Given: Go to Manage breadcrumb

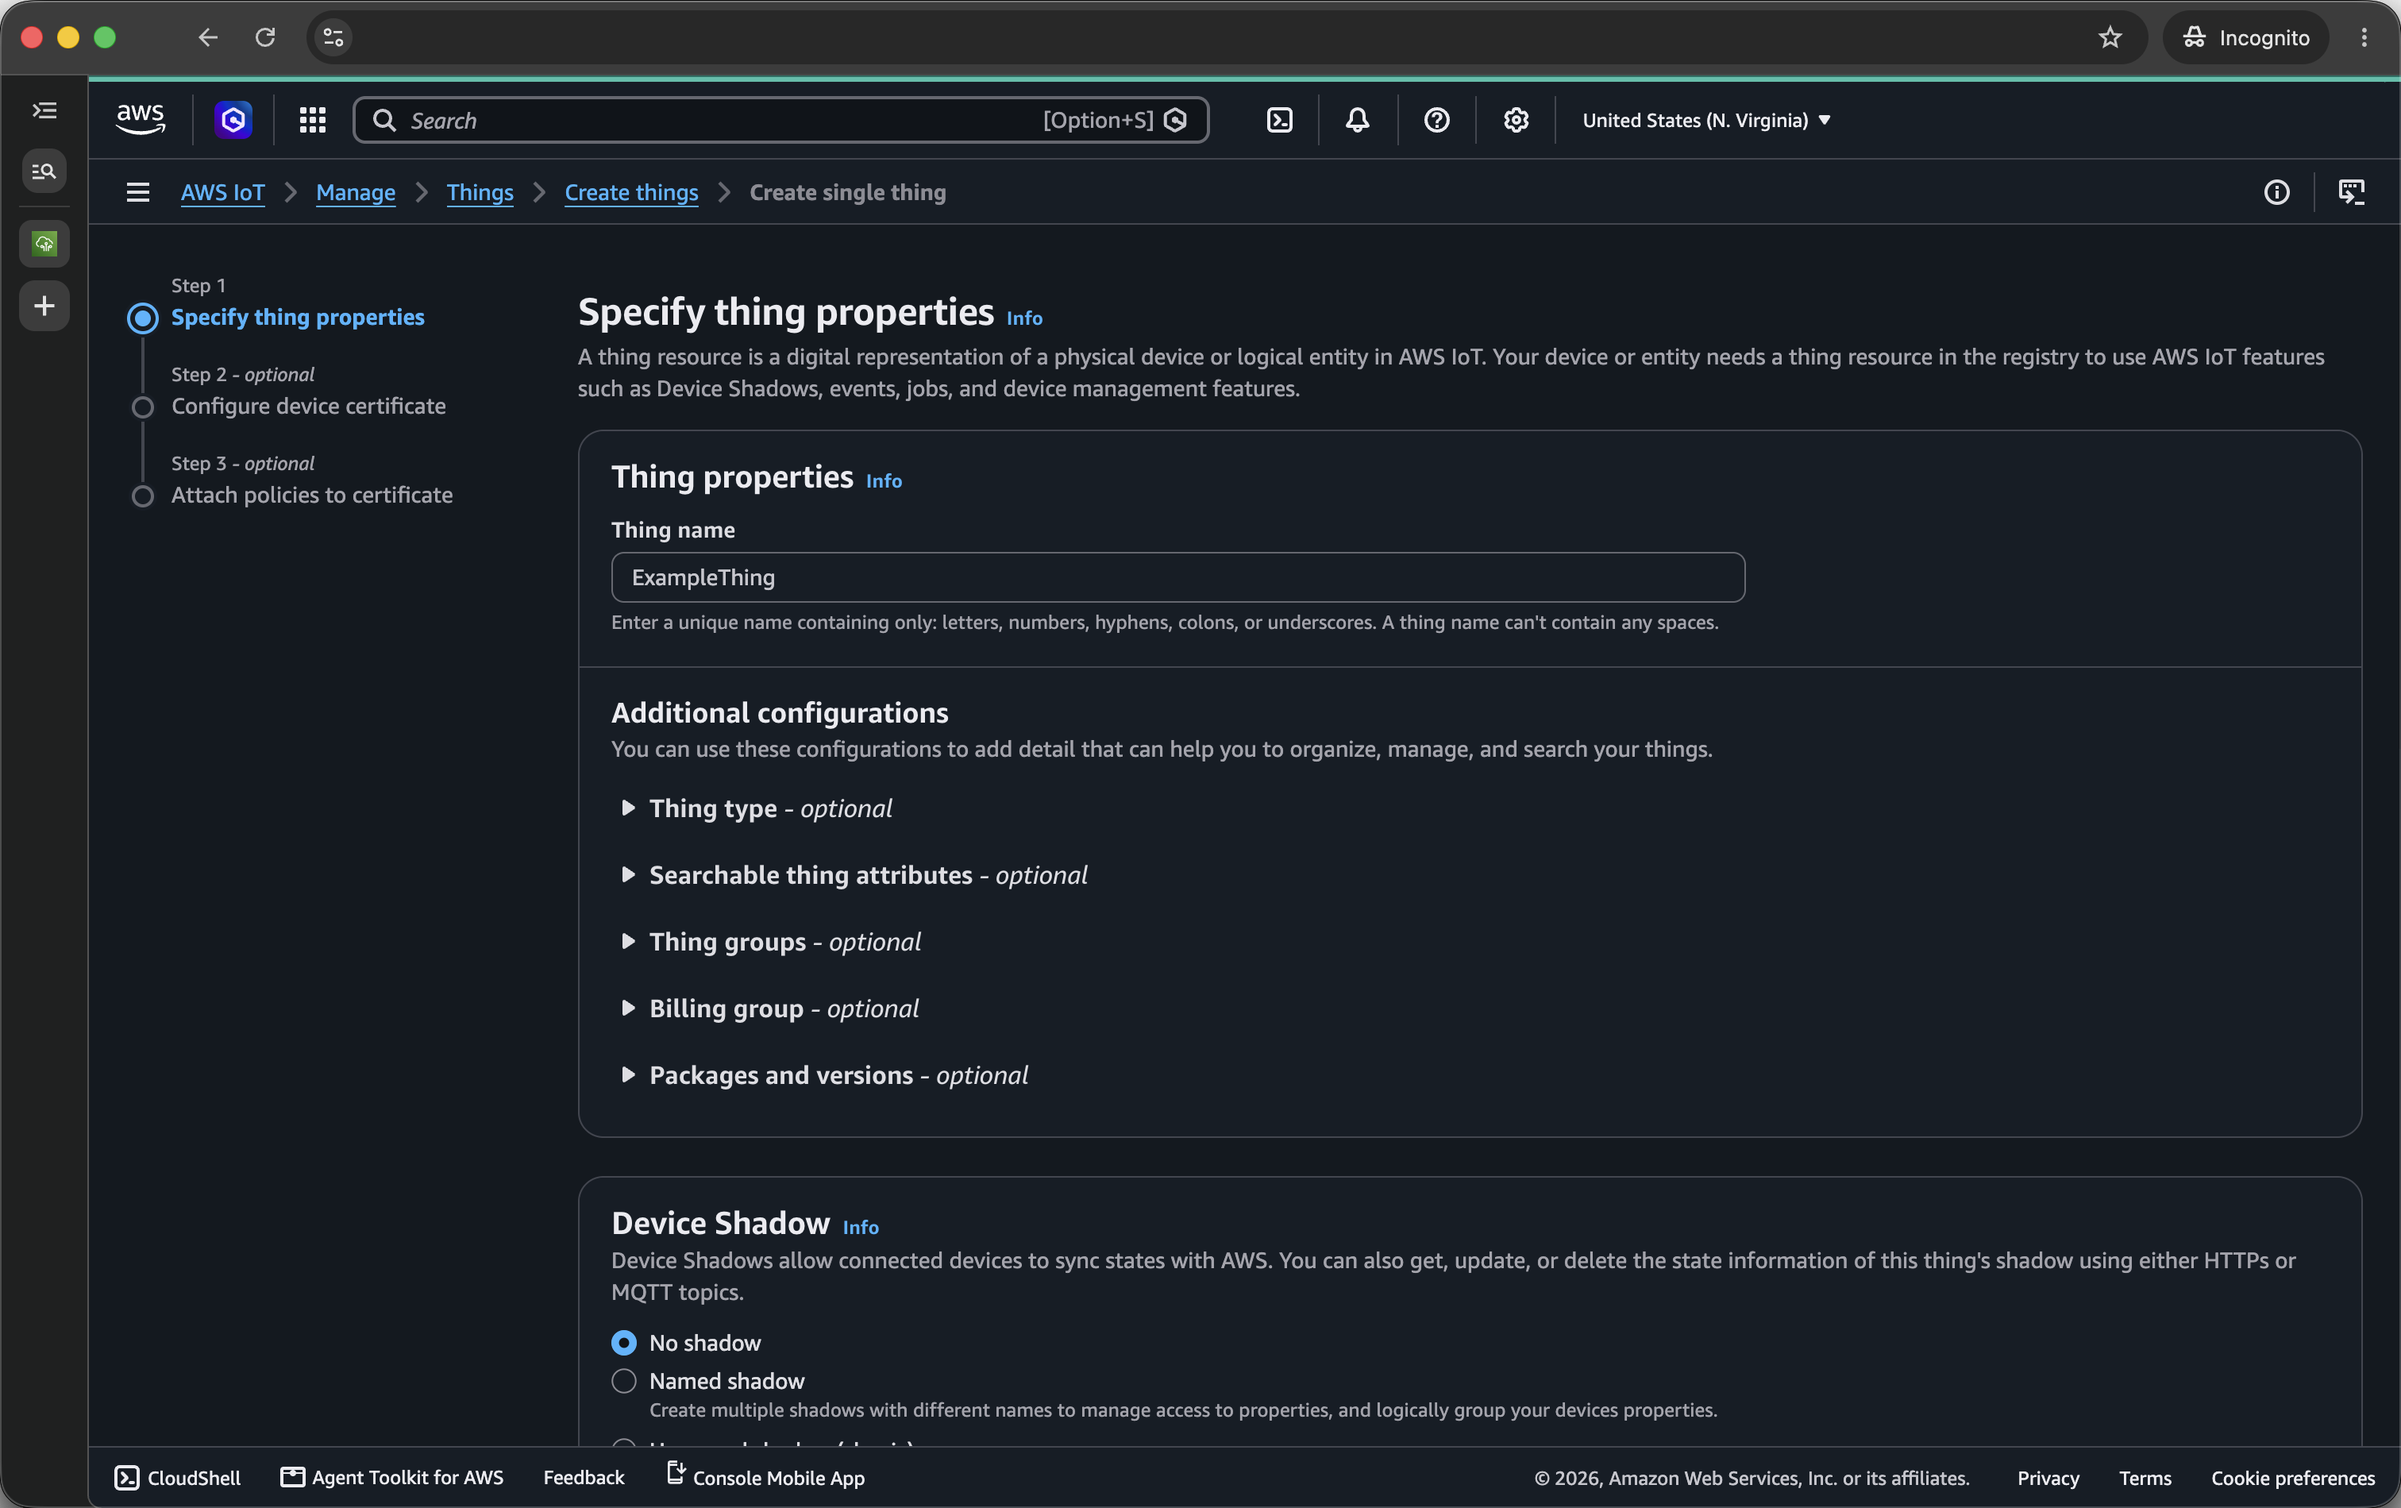Looking at the screenshot, I should coord(355,191).
